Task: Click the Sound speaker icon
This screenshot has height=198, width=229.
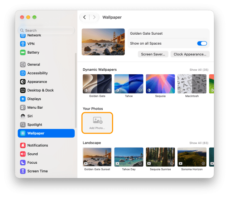Action: pyautogui.click(x=23, y=154)
